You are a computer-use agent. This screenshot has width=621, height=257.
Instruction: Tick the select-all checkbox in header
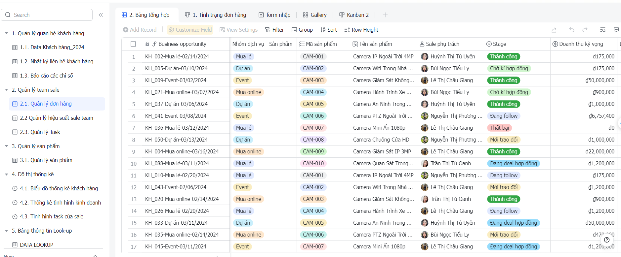pos(133,44)
